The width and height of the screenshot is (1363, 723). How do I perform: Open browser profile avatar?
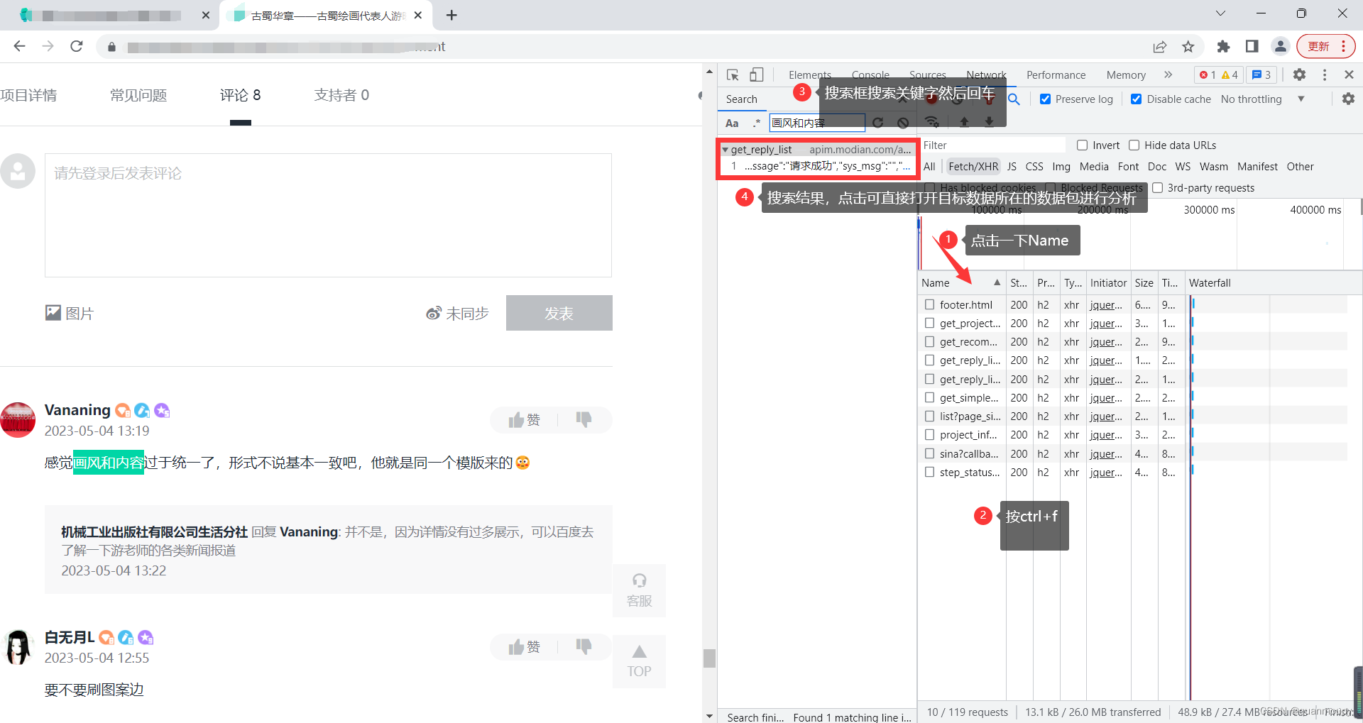pos(1281,46)
